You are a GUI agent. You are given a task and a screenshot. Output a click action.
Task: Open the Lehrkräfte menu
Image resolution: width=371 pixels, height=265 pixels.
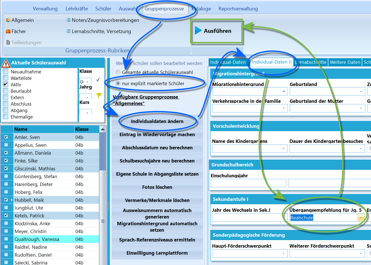tap(77, 9)
